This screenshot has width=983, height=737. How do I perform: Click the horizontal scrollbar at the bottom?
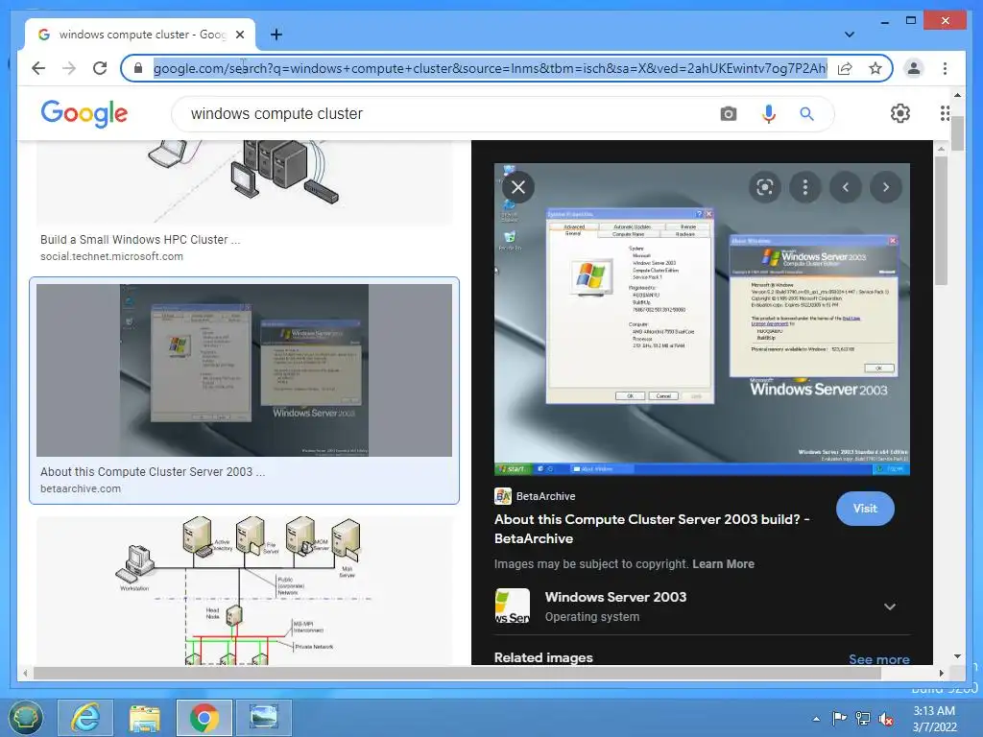(458, 673)
